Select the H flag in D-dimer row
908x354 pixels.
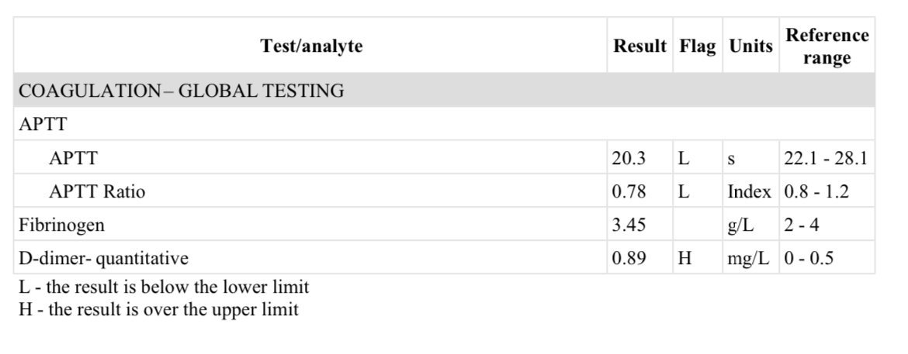(x=684, y=258)
